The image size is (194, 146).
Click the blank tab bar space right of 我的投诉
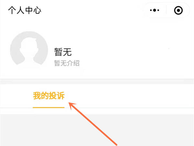point(129,96)
